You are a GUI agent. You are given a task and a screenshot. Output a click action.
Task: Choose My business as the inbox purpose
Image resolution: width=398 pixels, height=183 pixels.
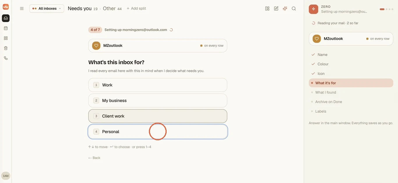pos(158,101)
